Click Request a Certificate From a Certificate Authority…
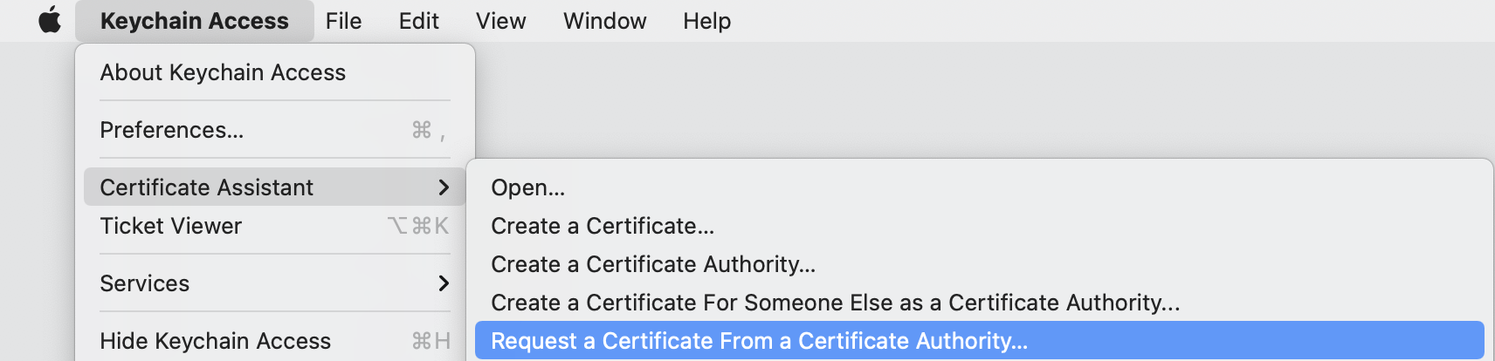 [980, 341]
